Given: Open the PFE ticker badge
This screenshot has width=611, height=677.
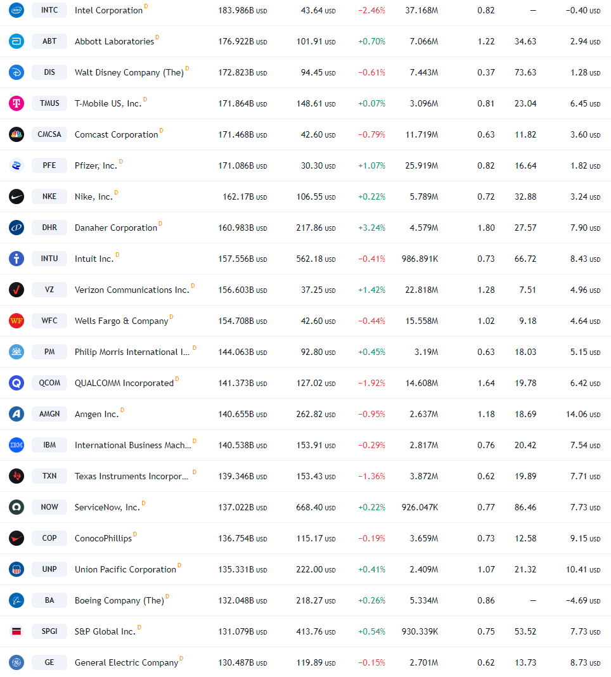Looking at the screenshot, I should coord(49,165).
